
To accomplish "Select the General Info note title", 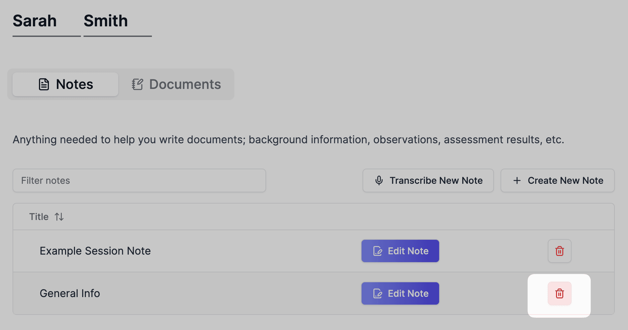I will pyautogui.click(x=70, y=293).
